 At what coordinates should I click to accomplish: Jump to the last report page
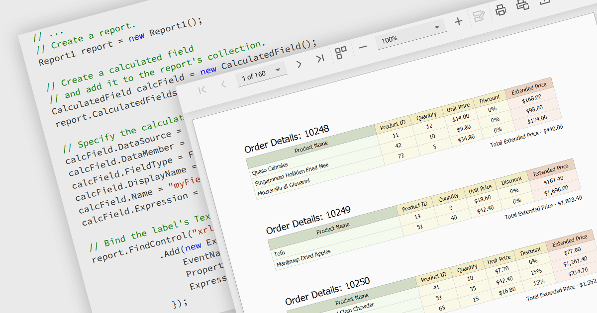[320, 59]
